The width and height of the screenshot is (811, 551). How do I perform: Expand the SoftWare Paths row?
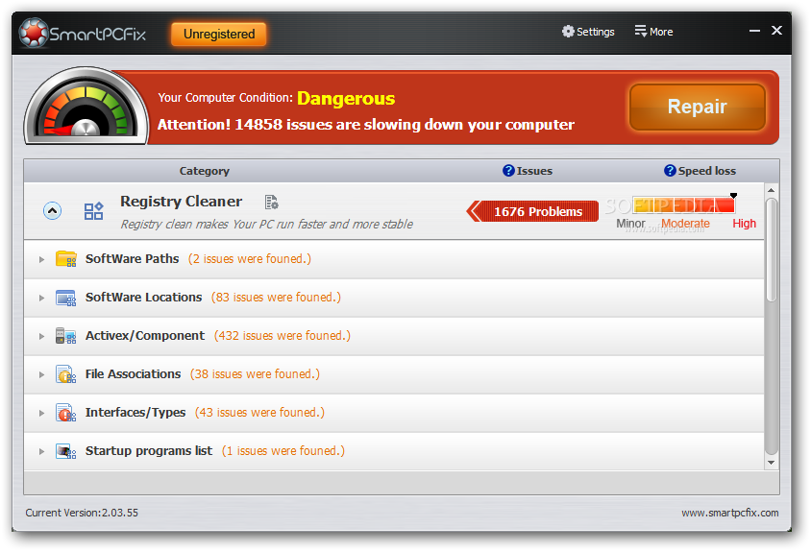[42, 259]
